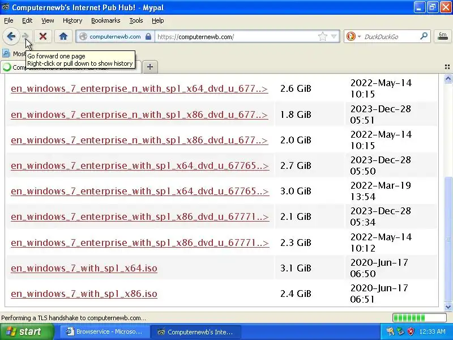The image size is (453, 340).
Task: Download en_windows_7_with_sp1_x64.iso
Action: coord(84,268)
